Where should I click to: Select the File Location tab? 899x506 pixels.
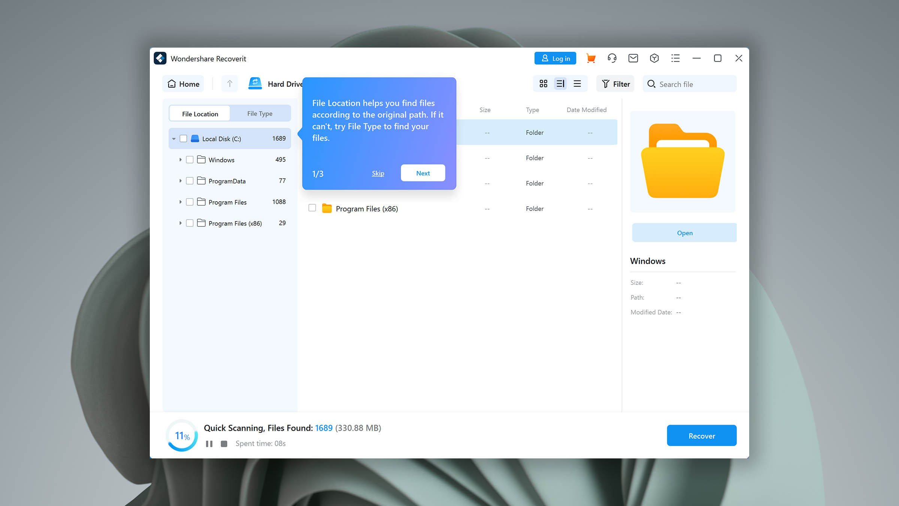pyautogui.click(x=200, y=114)
